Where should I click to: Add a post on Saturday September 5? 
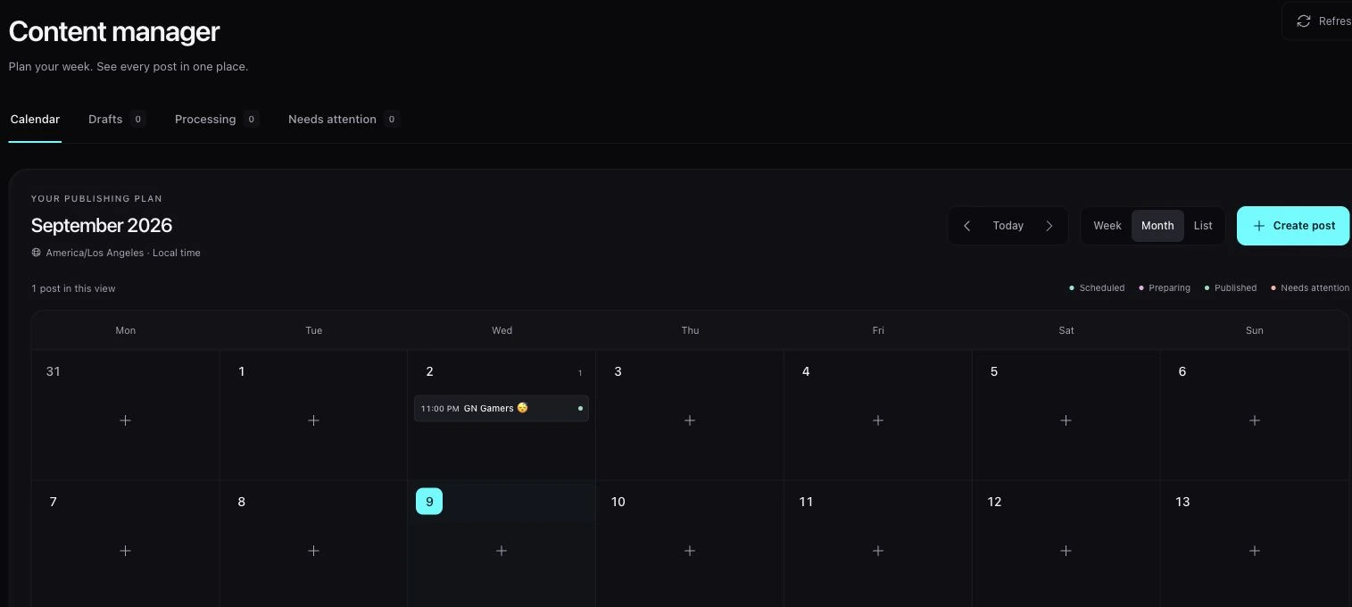(1066, 420)
